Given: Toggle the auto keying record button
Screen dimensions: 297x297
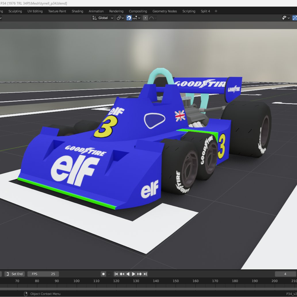Looking at the screenshot, I should point(103,274).
